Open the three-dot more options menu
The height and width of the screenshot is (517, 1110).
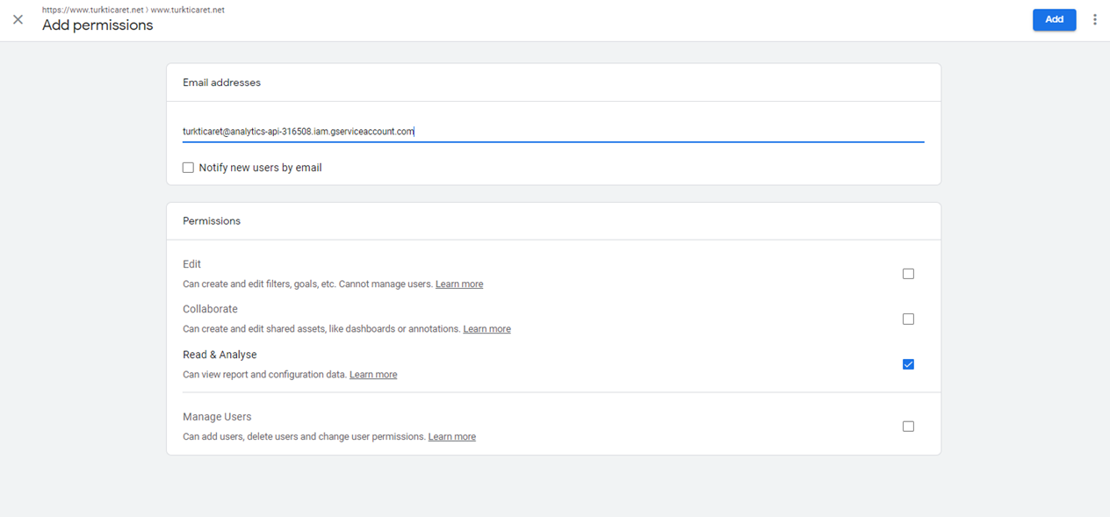pyautogui.click(x=1094, y=19)
